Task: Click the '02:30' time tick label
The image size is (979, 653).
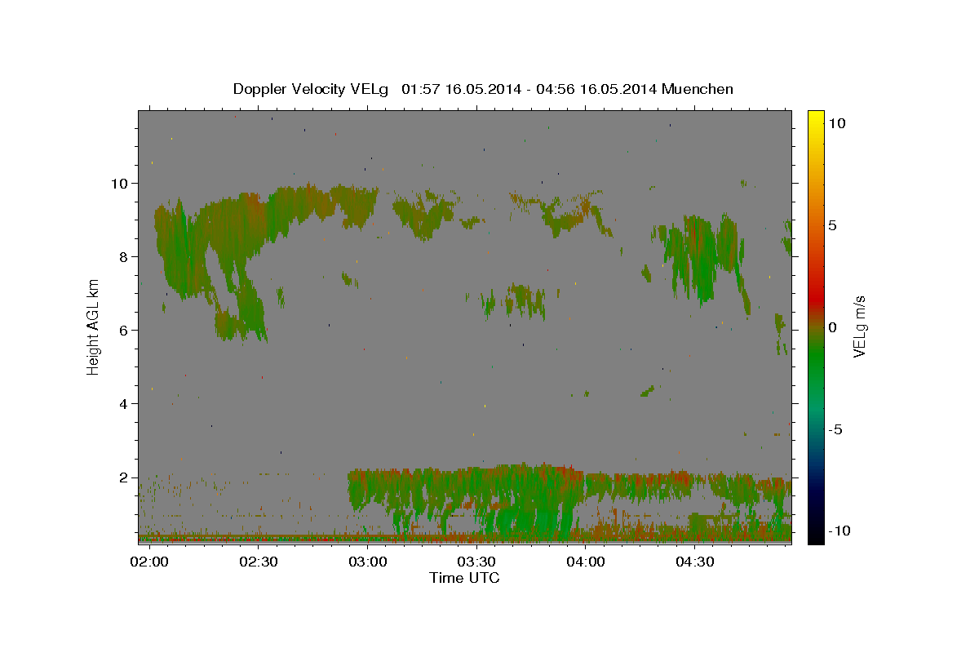Action: [x=259, y=562]
